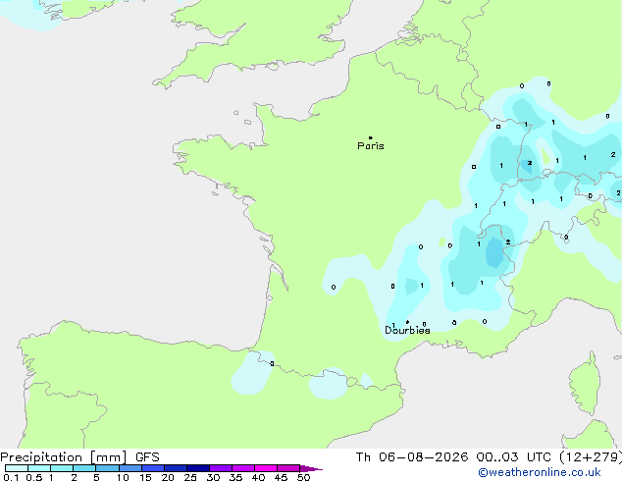This screenshot has height=481, width=622.
Task: Select the 40 mm magenta legend swatch
Action: [x=266, y=468]
